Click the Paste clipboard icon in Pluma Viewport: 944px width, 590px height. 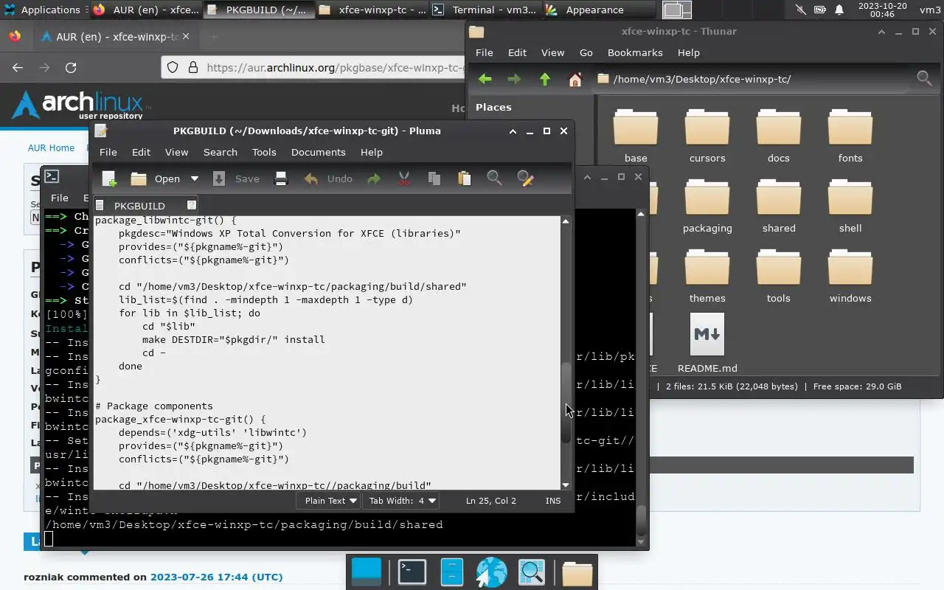pyautogui.click(x=464, y=178)
